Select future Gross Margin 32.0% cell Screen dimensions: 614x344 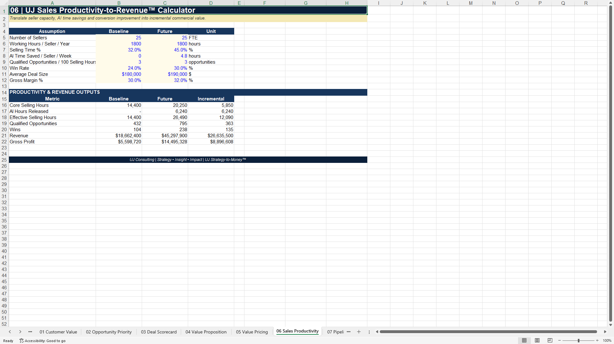tap(165, 80)
